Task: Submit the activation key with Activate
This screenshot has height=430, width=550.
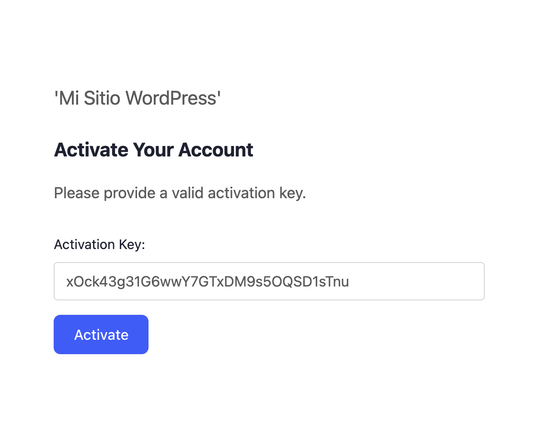Action: [x=101, y=334]
